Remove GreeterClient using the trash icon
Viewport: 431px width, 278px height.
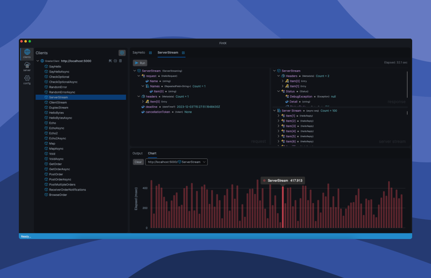pyautogui.click(x=120, y=60)
